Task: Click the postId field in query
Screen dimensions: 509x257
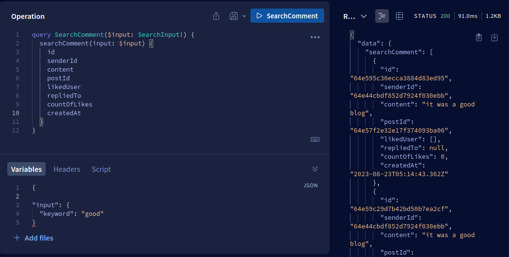Action: (59, 78)
